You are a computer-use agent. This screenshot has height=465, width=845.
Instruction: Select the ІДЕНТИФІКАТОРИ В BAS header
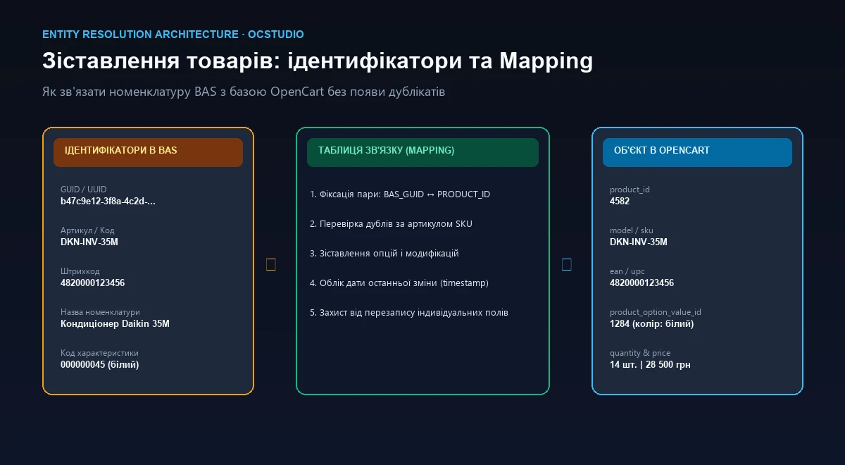point(148,152)
